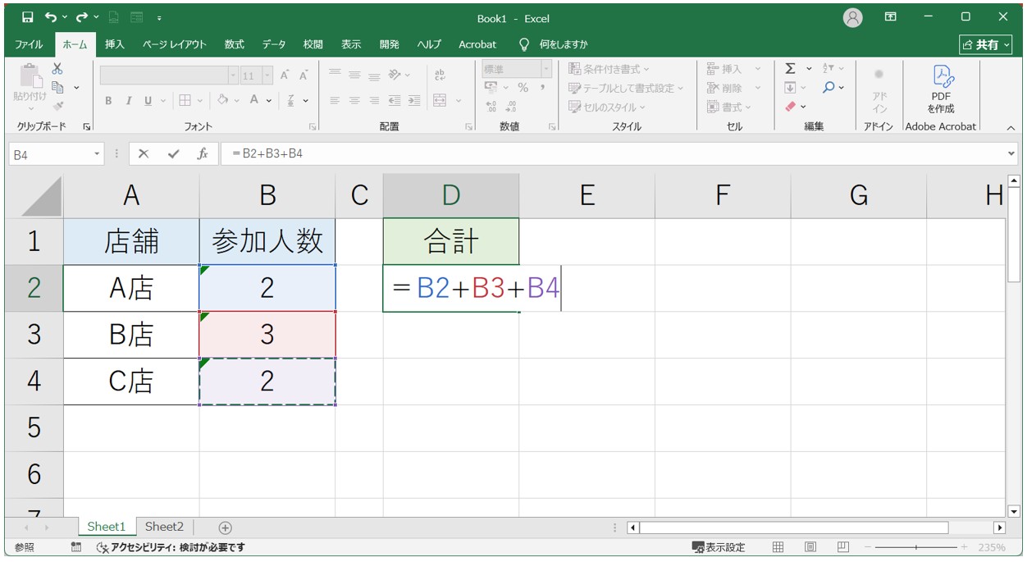
Task: Open the 標準 number format dropdown
Action: coord(545,69)
